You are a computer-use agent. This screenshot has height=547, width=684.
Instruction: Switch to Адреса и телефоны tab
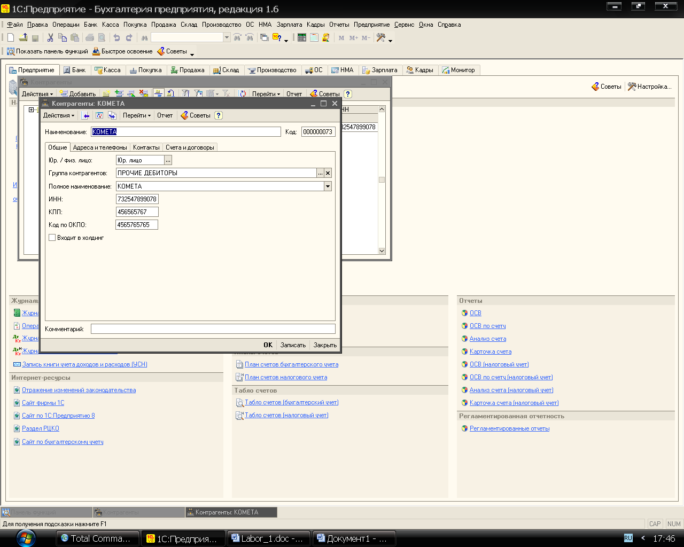point(100,147)
